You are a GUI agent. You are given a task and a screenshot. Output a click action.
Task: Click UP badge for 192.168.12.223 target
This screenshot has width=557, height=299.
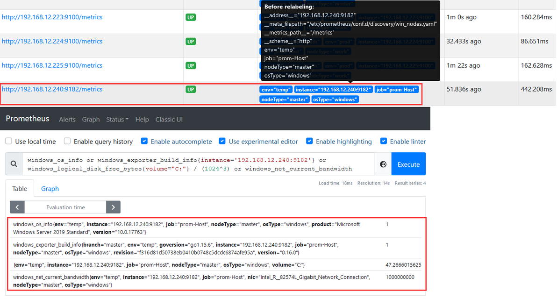pyautogui.click(x=191, y=17)
